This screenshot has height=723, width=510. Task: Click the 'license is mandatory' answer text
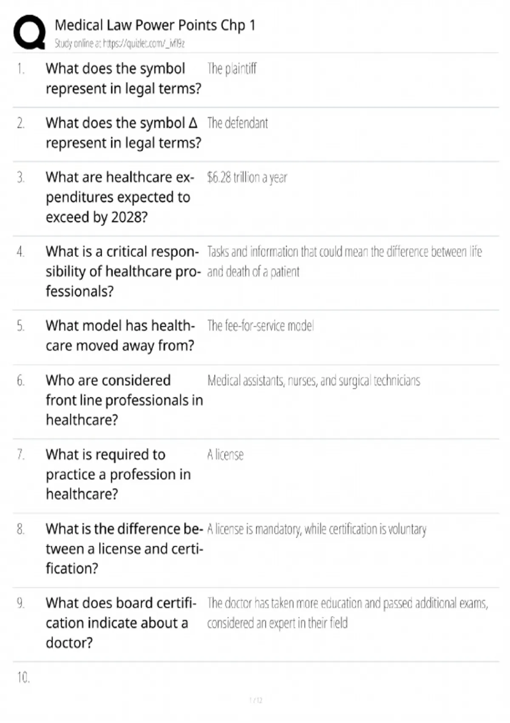317,529
